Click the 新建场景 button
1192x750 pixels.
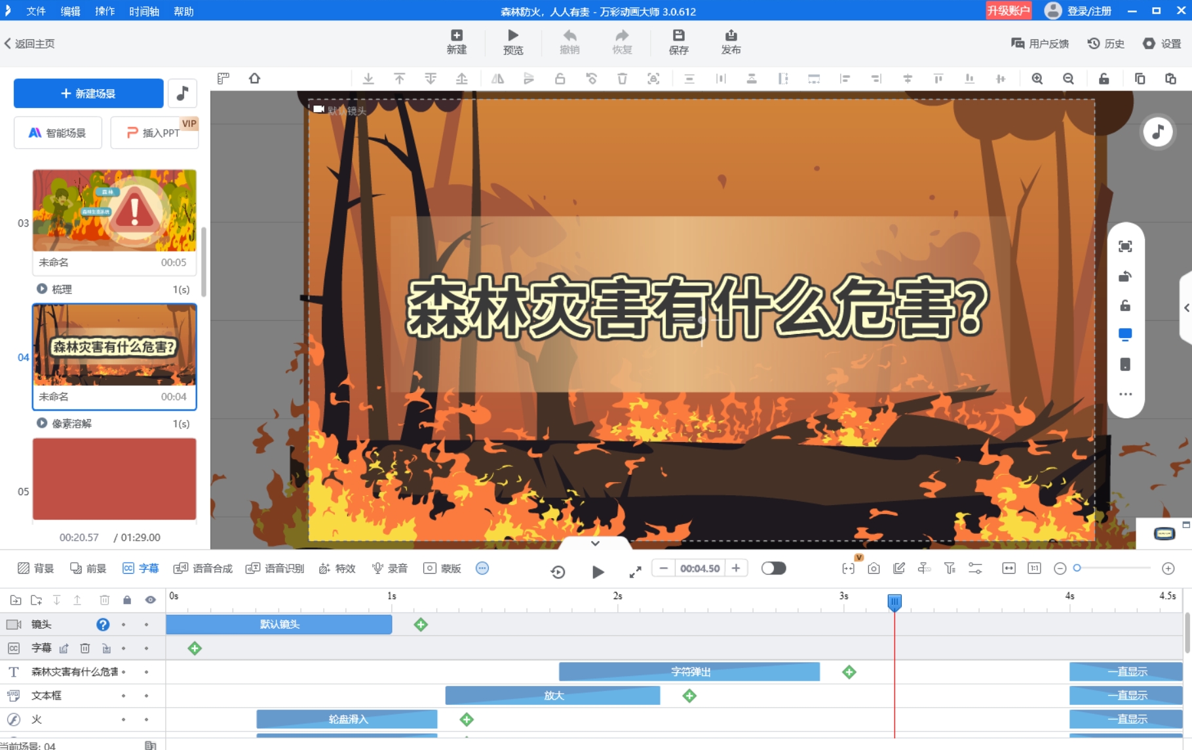click(88, 94)
